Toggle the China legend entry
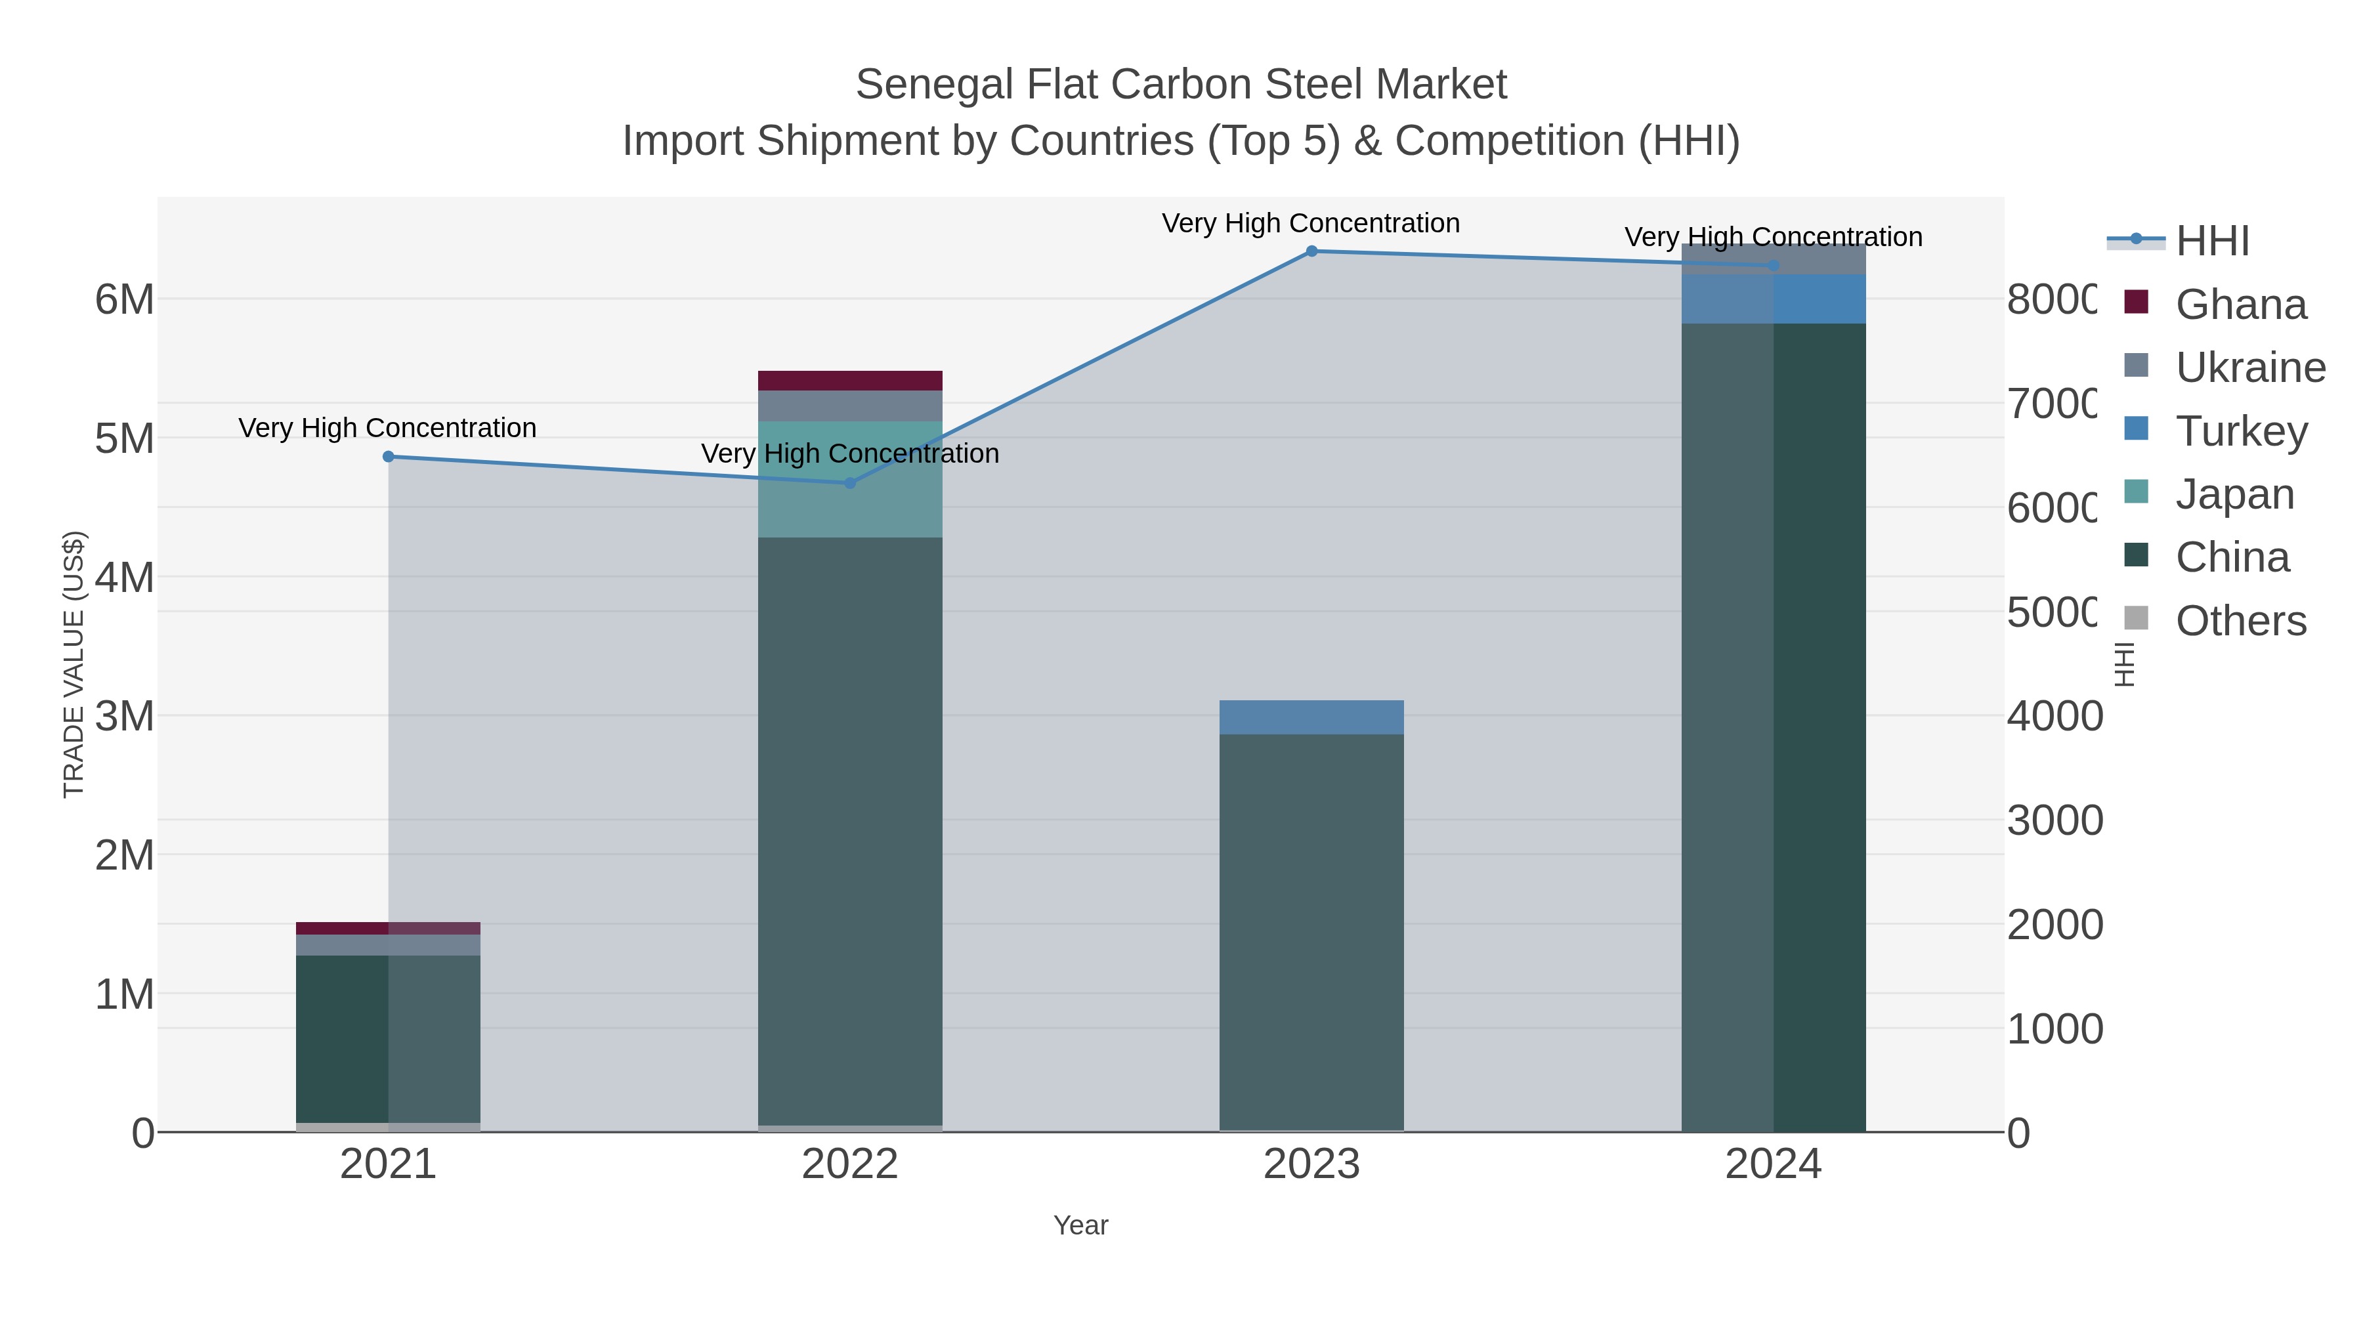The height and width of the screenshot is (1329, 2363). pos(2207,557)
